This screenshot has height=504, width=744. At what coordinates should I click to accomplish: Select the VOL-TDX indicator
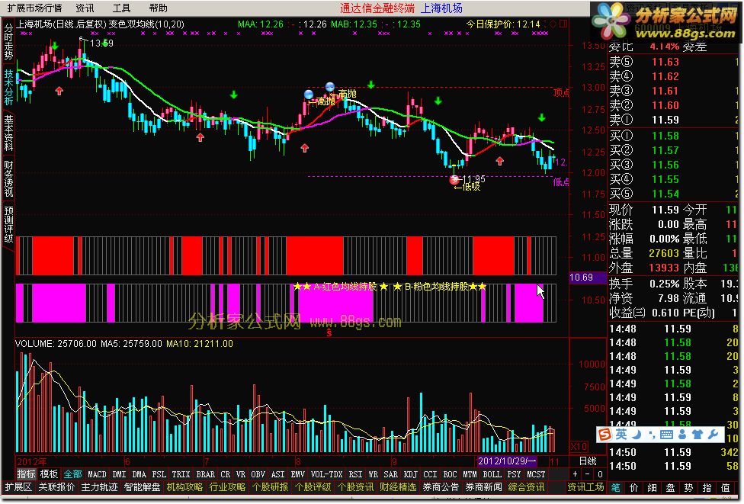point(326,474)
